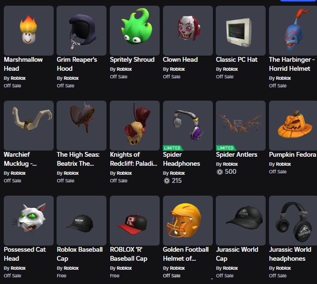View the Possessed Cat Head thumbnail
The height and width of the screenshot is (284, 317).
click(x=29, y=220)
